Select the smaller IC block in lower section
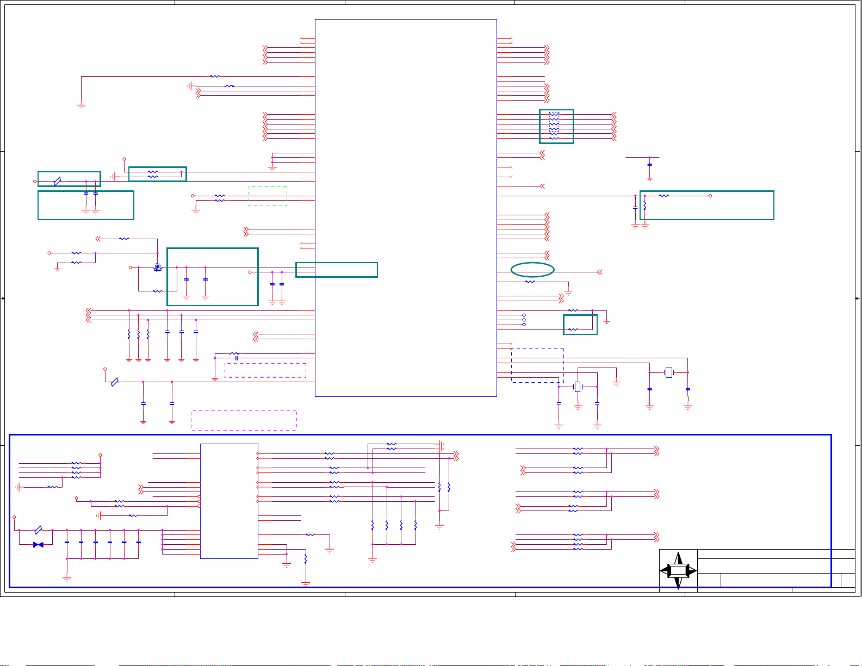 click(229, 501)
